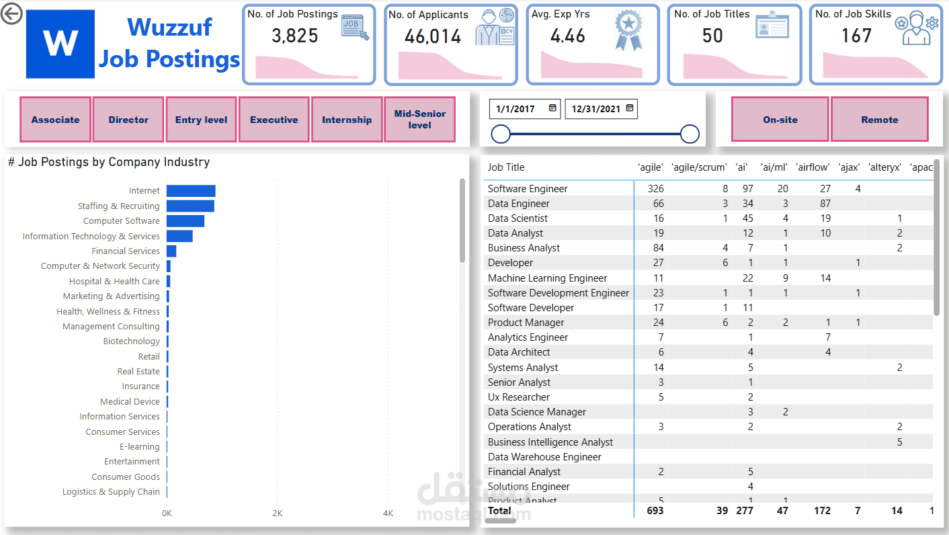Toggle the Entry level filter

[202, 120]
